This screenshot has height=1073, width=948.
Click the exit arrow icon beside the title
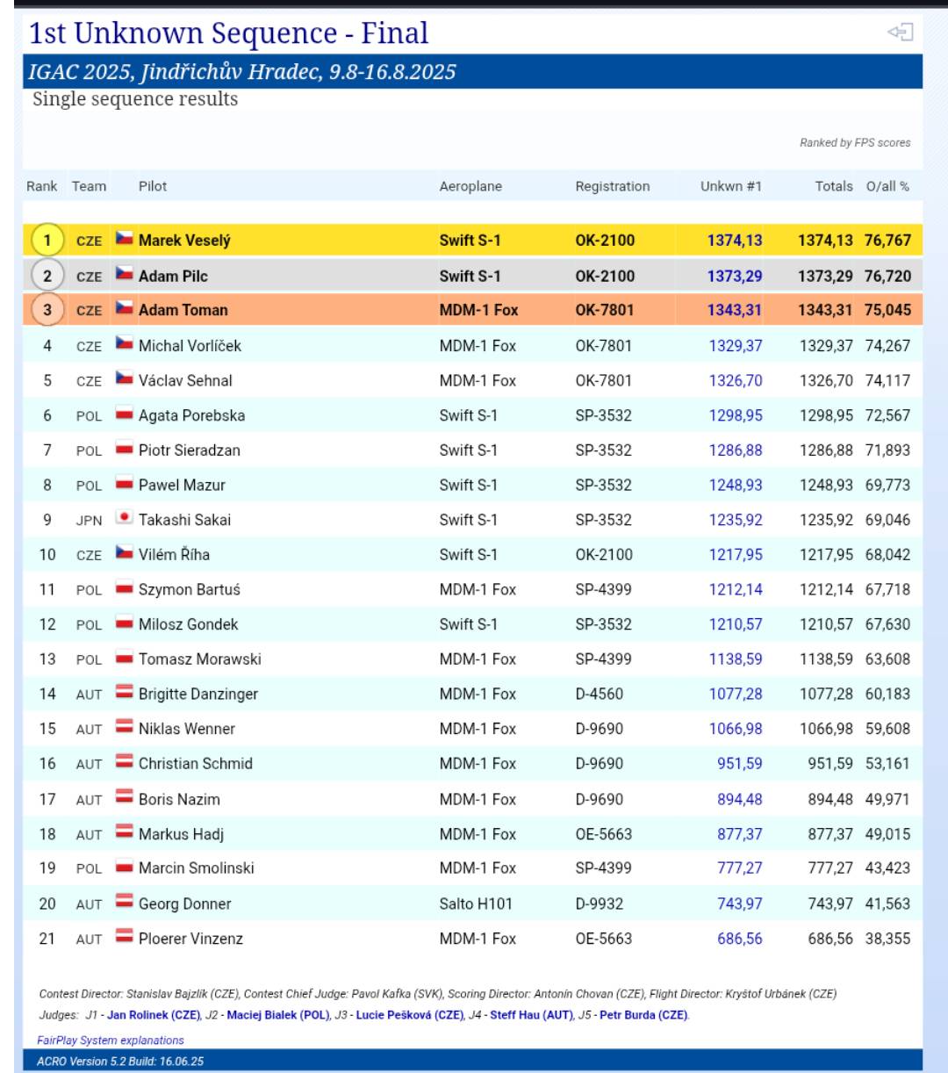pyautogui.click(x=900, y=32)
